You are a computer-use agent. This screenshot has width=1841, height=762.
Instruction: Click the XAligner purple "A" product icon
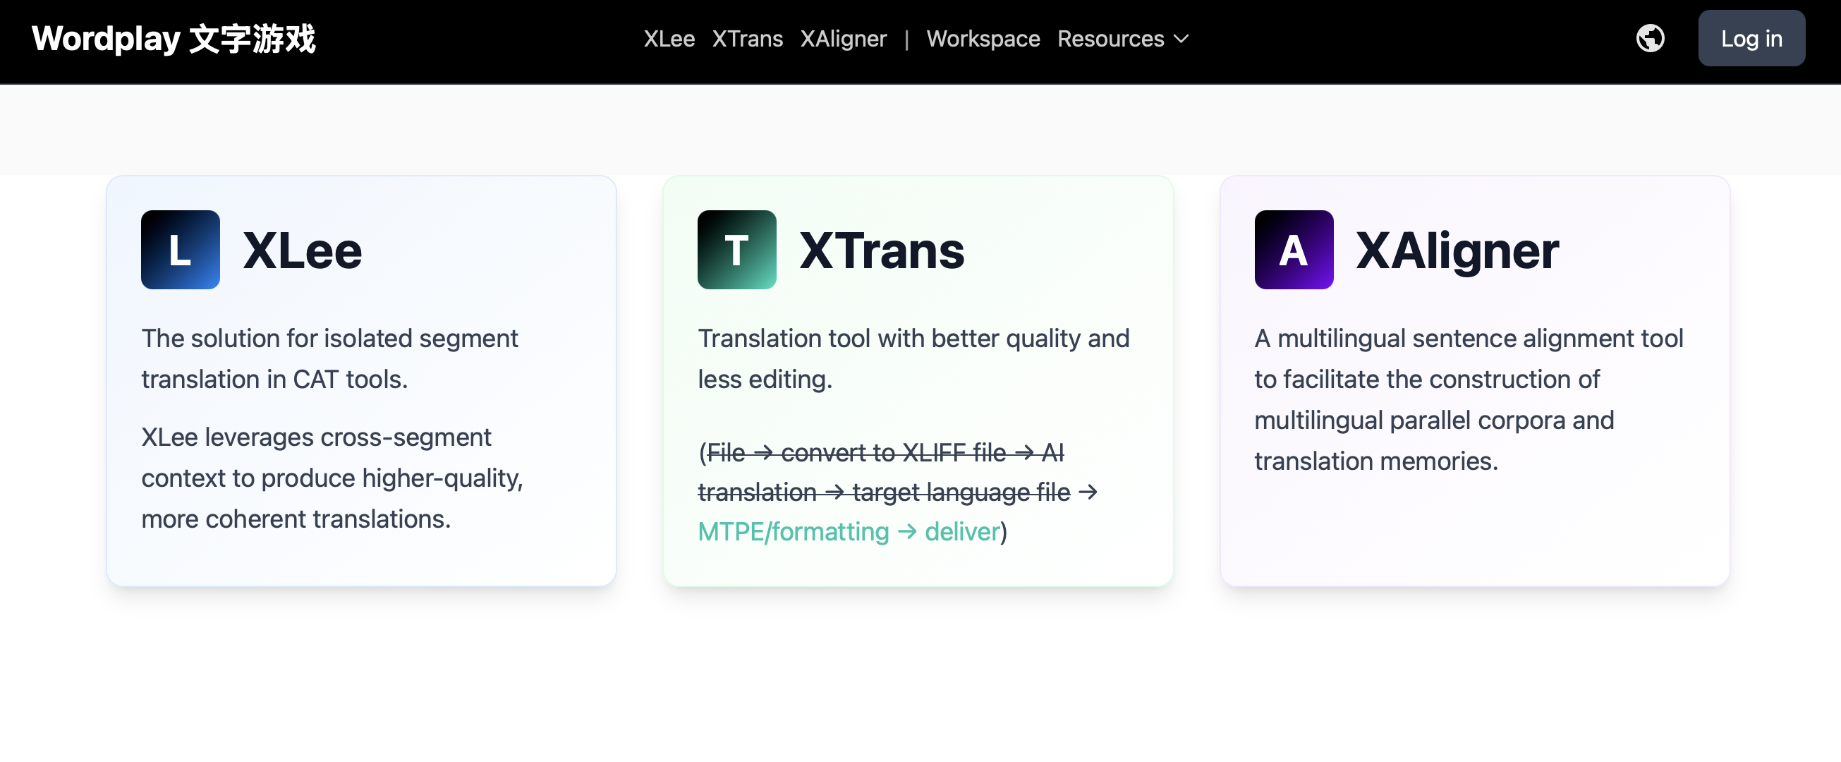pyautogui.click(x=1294, y=250)
